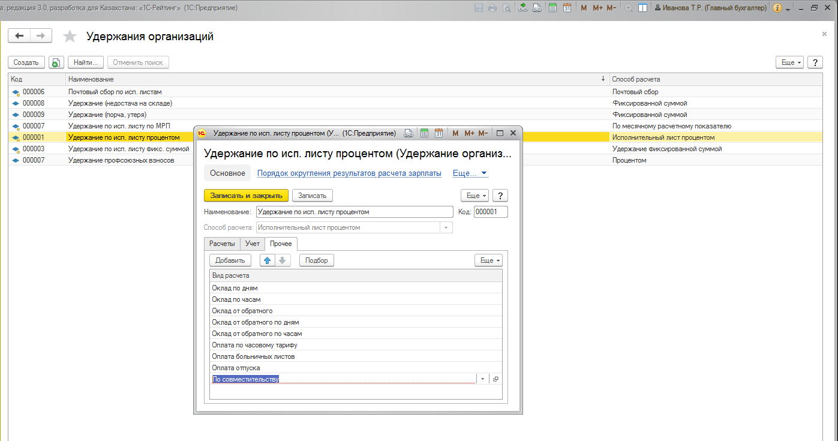The width and height of the screenshot is (838, 441).
Task: Click the yellow information icon at top right
Action: [x=778, y=8]
